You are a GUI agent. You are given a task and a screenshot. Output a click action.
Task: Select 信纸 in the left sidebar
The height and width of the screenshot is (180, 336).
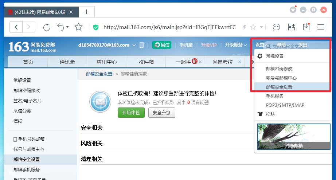(x=18, y=121)
